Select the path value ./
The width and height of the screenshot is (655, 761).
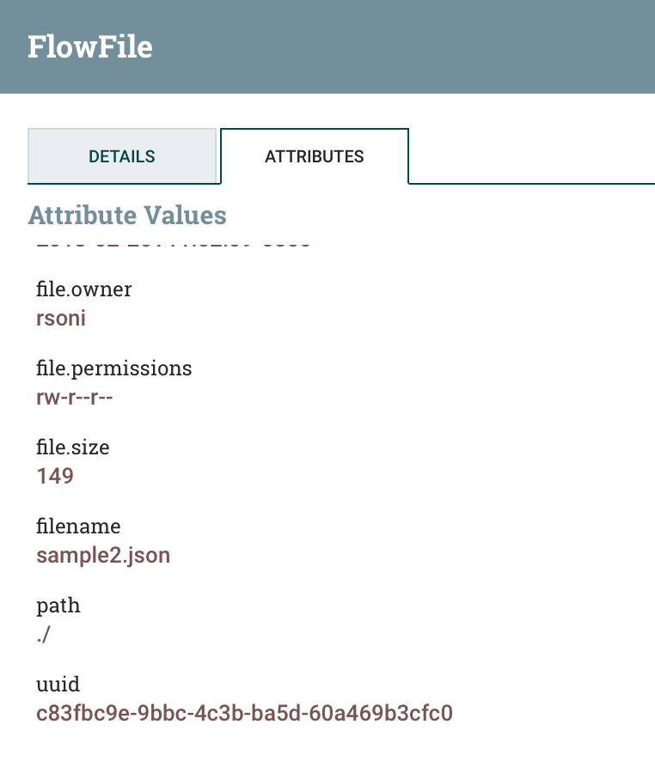pyautogui.click(x=44, y=634)
